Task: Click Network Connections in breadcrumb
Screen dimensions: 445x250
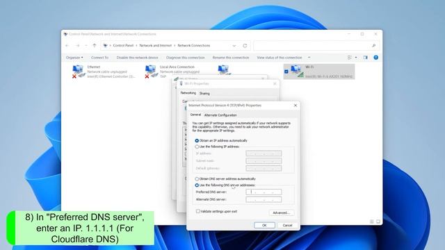Action: (x=194, y=45)
